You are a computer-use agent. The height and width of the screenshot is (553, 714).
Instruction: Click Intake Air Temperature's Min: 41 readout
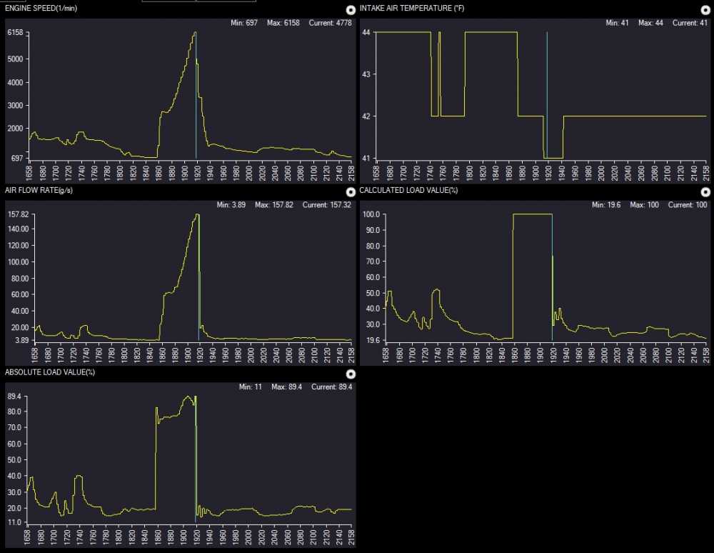618,24
